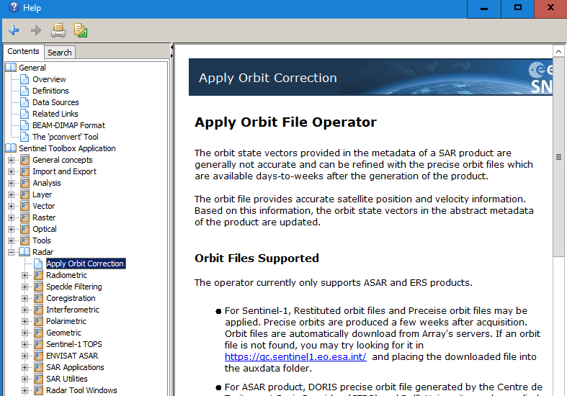Print the current help page

pos(58,30)
